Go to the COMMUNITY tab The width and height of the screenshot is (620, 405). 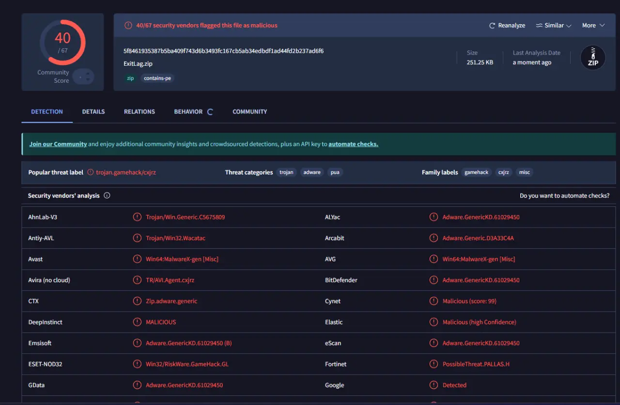point(250,112)
